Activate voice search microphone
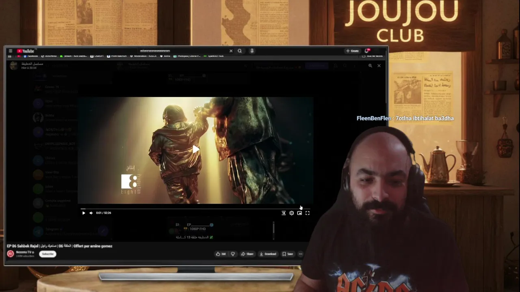The width and height of the screenshot is (520, 292). [x=252, y=51]
